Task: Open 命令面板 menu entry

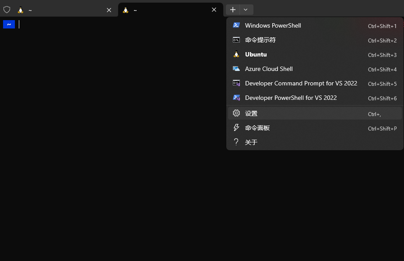Action: (257, 128)
